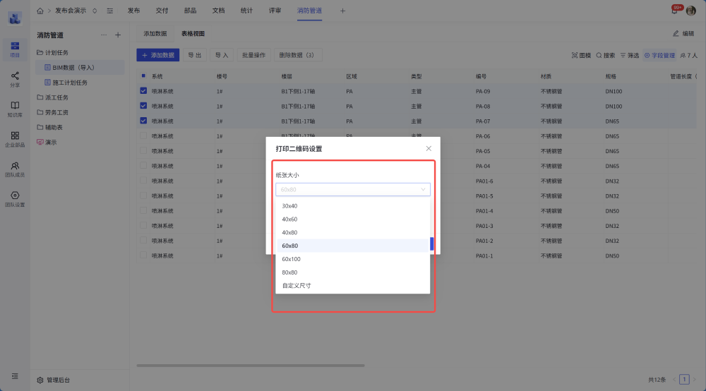Open the 分享 section in left sidebar
Screen dimensions: 706x391
tap(15, 78)
